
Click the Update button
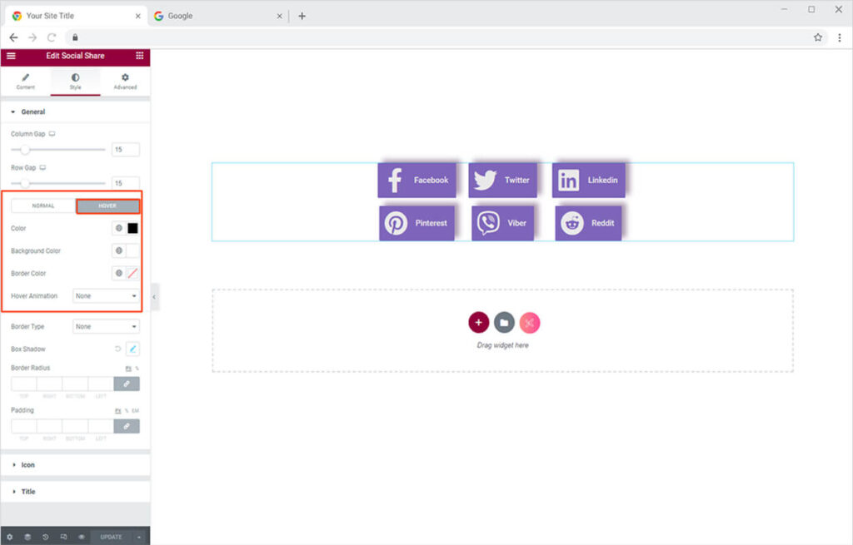pyautogui.click(x=111, y=537)
